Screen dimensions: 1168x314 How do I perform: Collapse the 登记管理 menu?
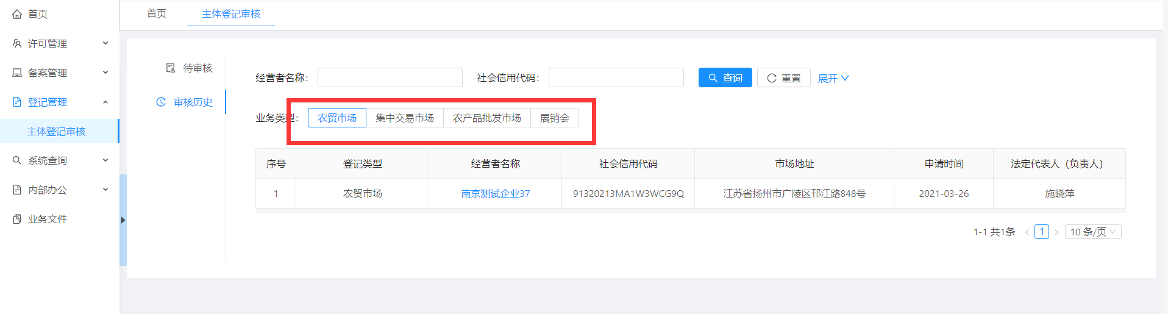105,102
